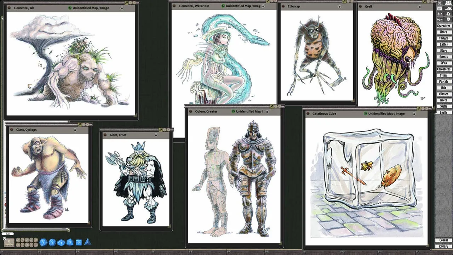Toggle identification 'D' icon in Gelatinous Cube window
Viewport: 453px width, 255px height.
click(x=366, y=114)
